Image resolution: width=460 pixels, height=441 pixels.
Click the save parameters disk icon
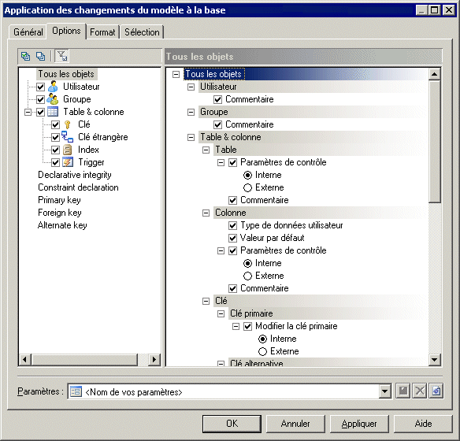click(x=402, y=391)
